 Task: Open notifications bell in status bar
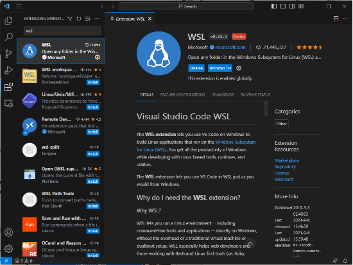[x=345, y=261]
